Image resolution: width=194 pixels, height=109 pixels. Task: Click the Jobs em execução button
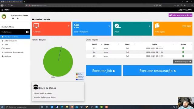pyautogui.click(x=180, y=15)
